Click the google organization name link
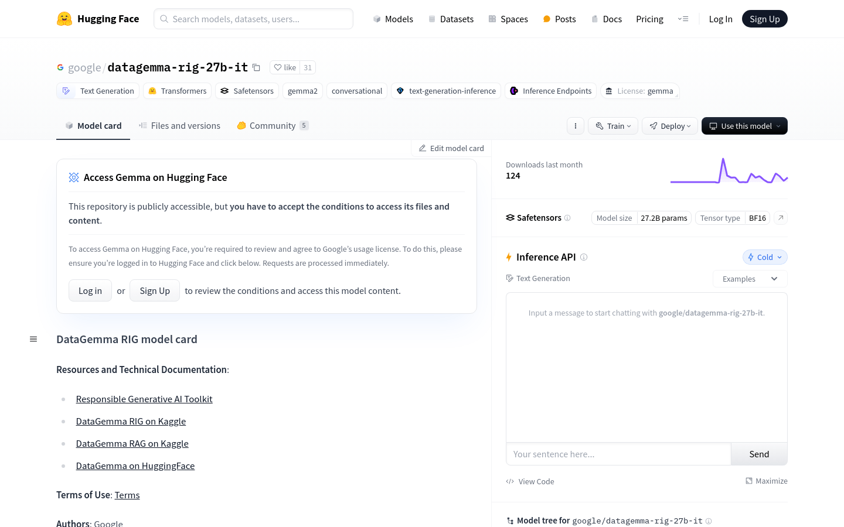Viewport: 844px width, 527px height. 84,67
